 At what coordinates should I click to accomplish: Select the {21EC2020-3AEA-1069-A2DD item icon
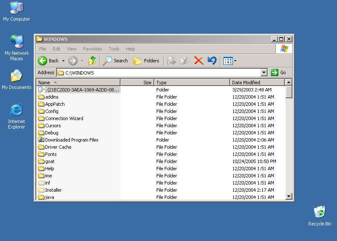[41, 90]
